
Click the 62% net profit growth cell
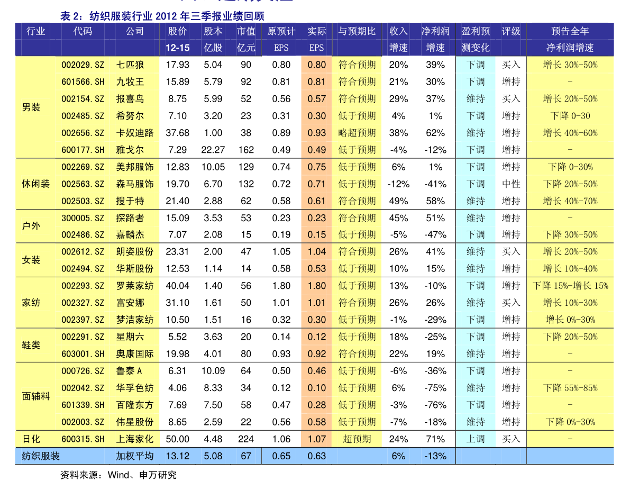click(x=435, y=133)
